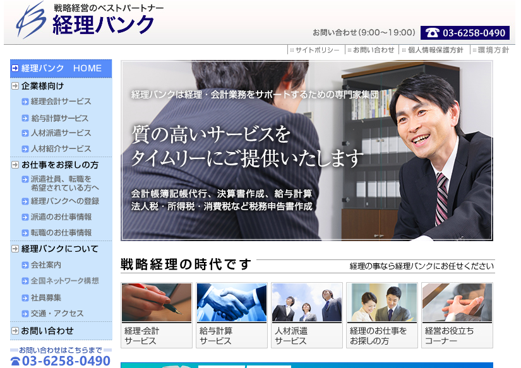Select 給与計算サービス in sidebar
Image resolution: width=521 pixels, height=368 pixels.
59,118
